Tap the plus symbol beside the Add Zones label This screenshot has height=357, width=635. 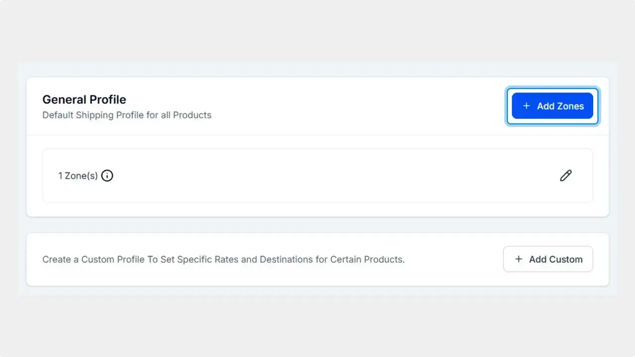click(526, 106)
